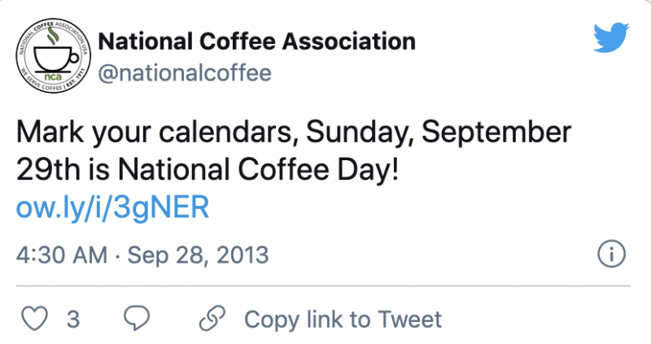Click the chain link icon
This screenshot has width=651, height=344.
coord(212,318)
